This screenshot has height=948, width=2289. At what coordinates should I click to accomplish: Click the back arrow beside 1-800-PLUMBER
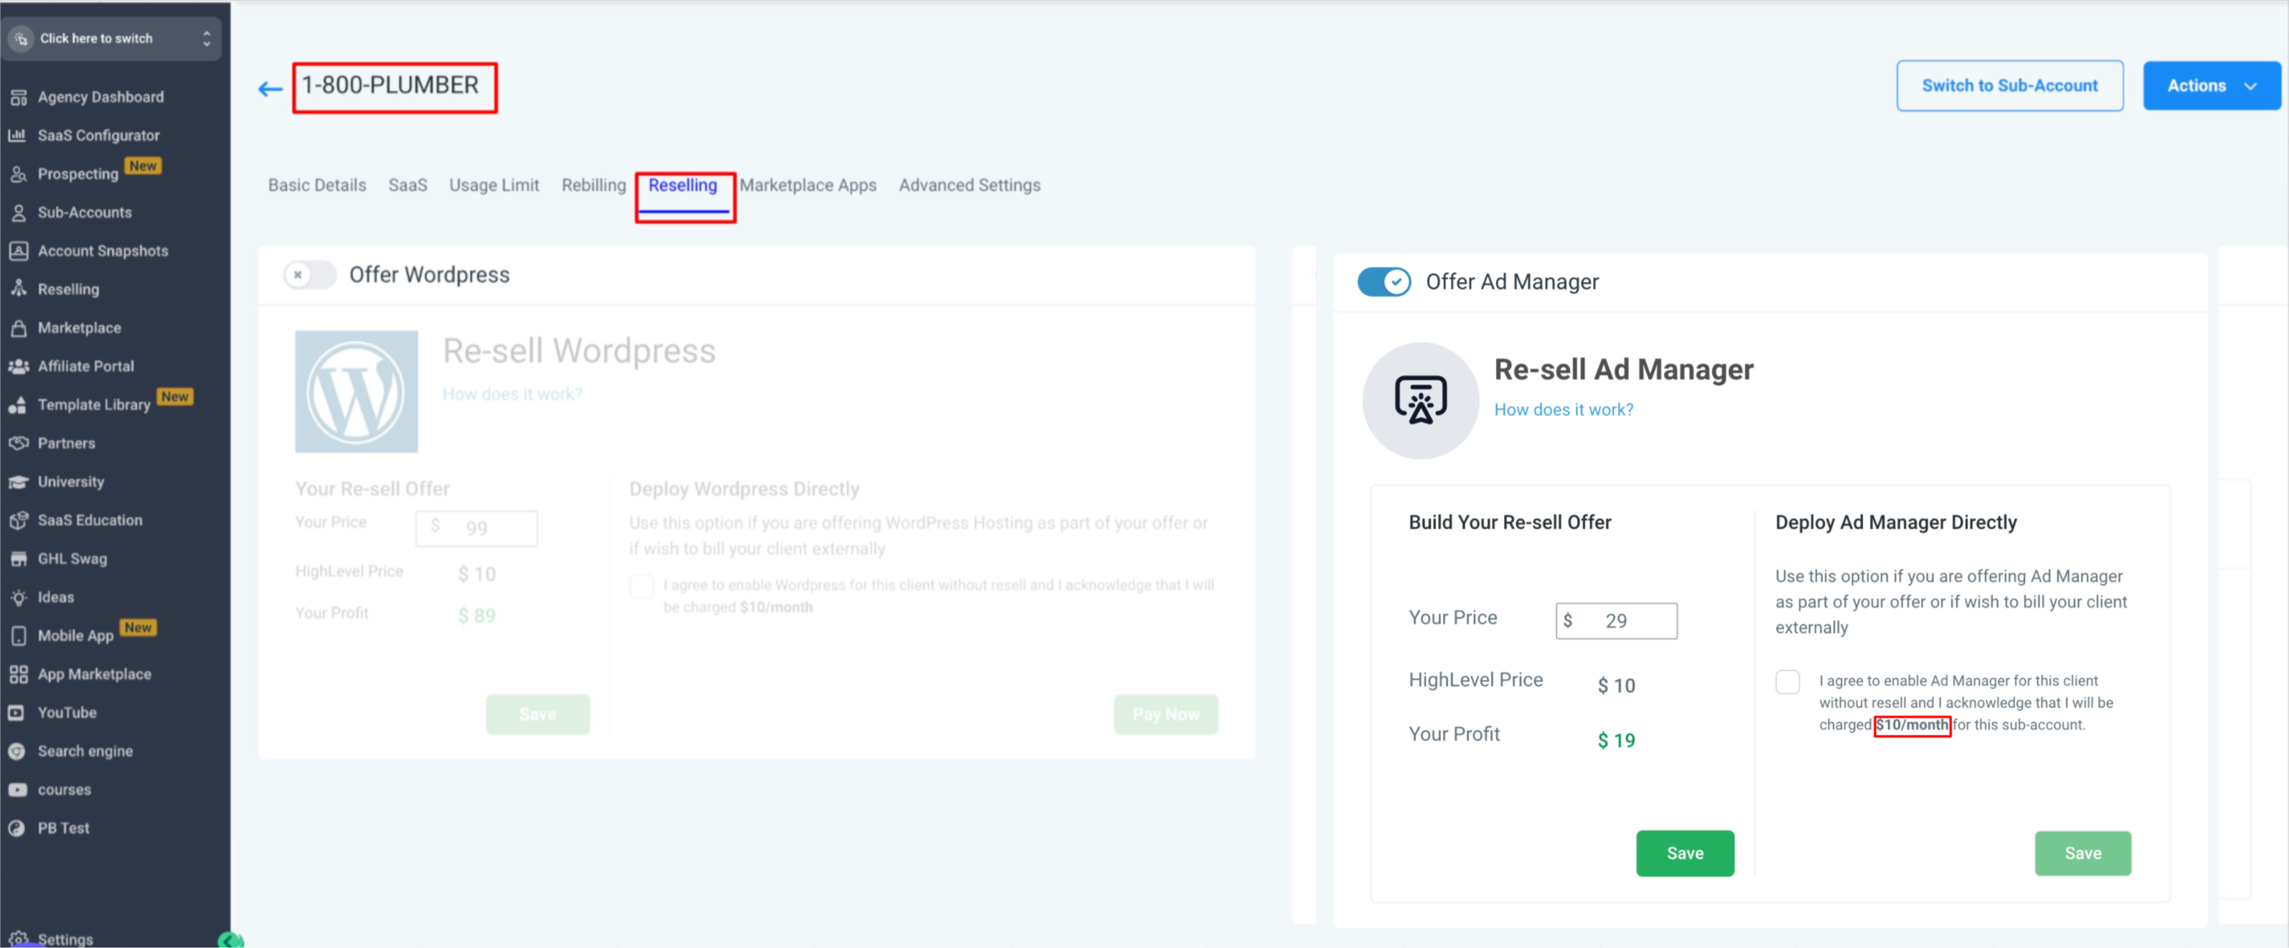click(270, 88)
